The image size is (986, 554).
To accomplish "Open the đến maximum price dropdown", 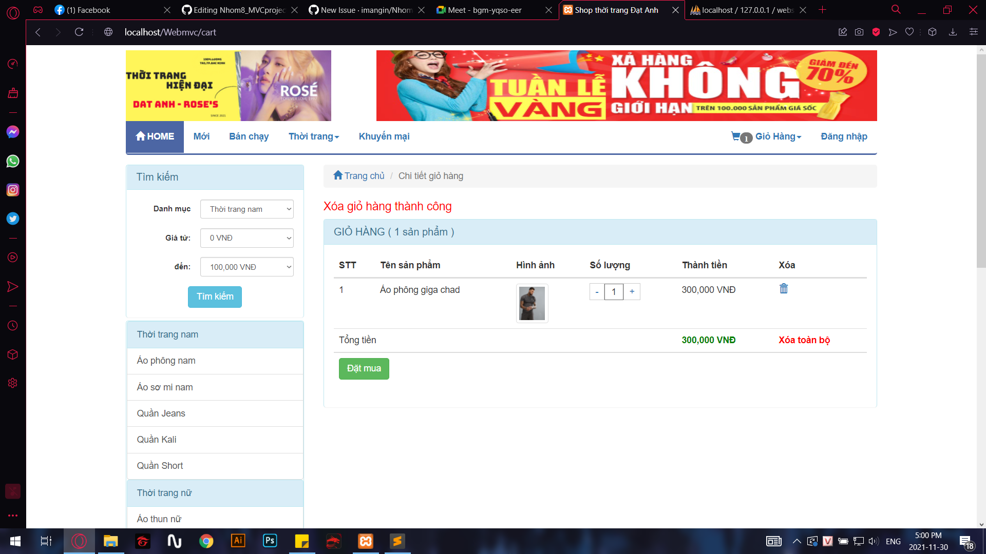I will click(247, 267).
